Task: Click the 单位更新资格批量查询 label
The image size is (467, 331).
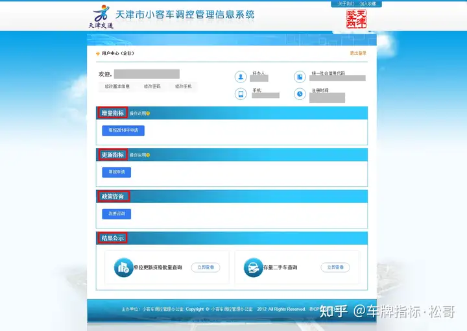Action: 158,267
